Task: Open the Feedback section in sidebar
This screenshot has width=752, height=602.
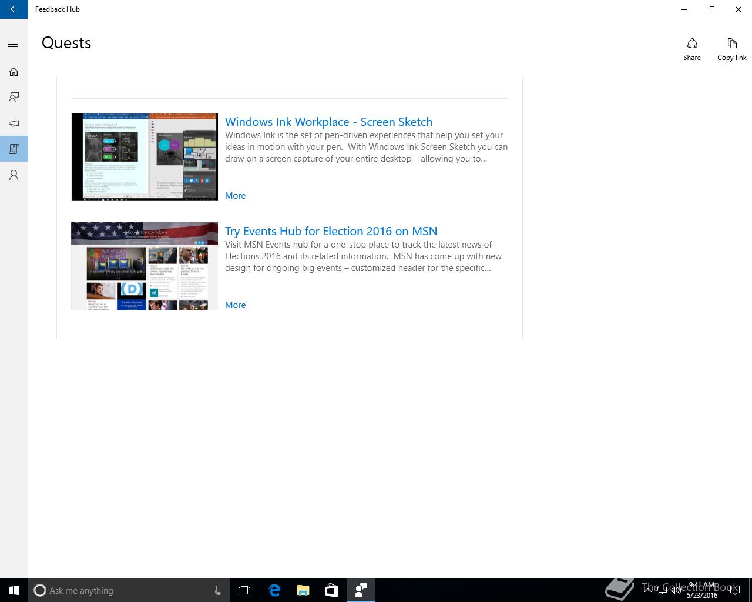Action: pos(14,98)
